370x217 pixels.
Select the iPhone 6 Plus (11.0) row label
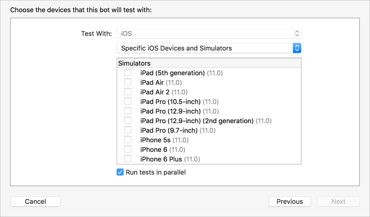click(x=170, y=159)
